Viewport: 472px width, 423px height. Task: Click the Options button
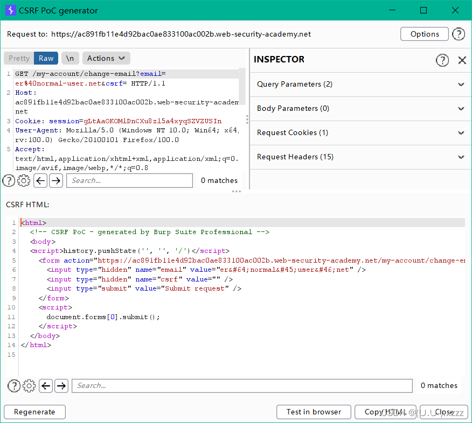(x=425, y=34)
